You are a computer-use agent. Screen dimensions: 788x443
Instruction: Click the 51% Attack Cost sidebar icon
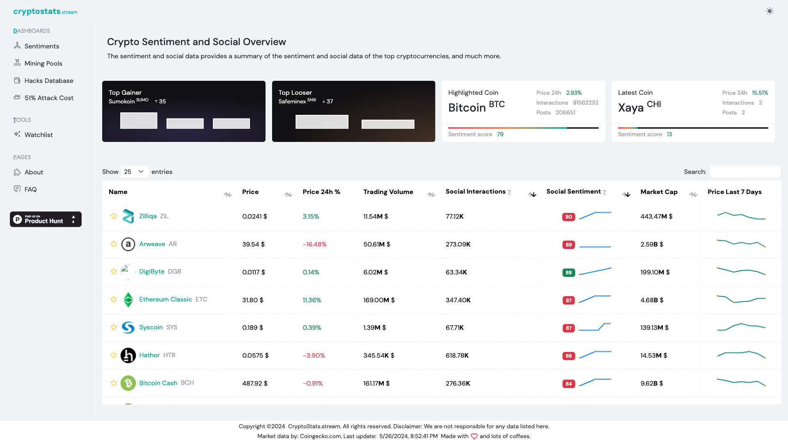coord(17,97)
